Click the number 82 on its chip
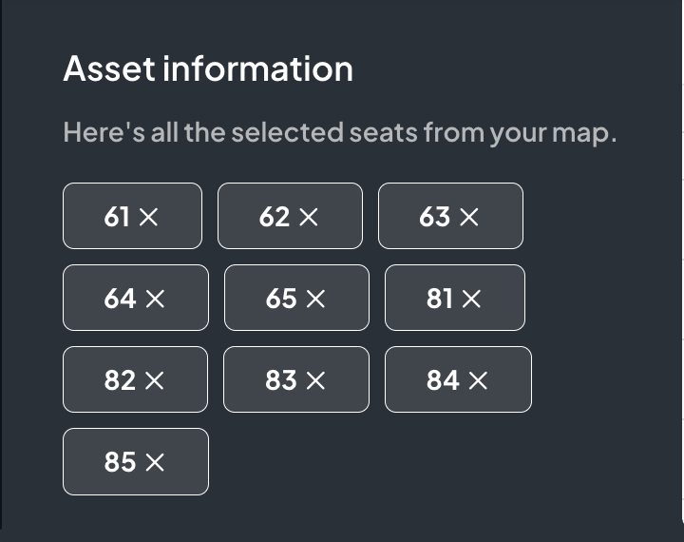 tap(120, 381)
